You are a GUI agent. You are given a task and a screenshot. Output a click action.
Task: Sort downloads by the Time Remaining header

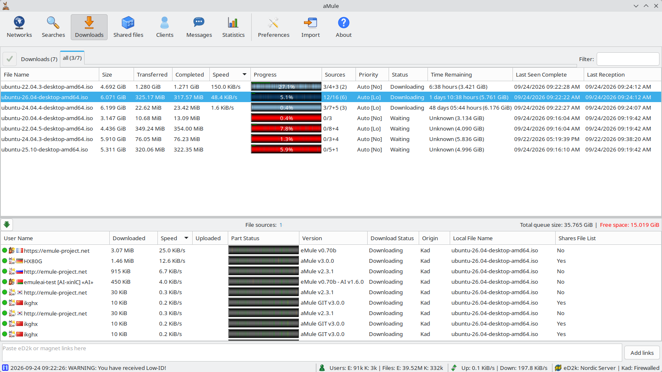[470, 74]
